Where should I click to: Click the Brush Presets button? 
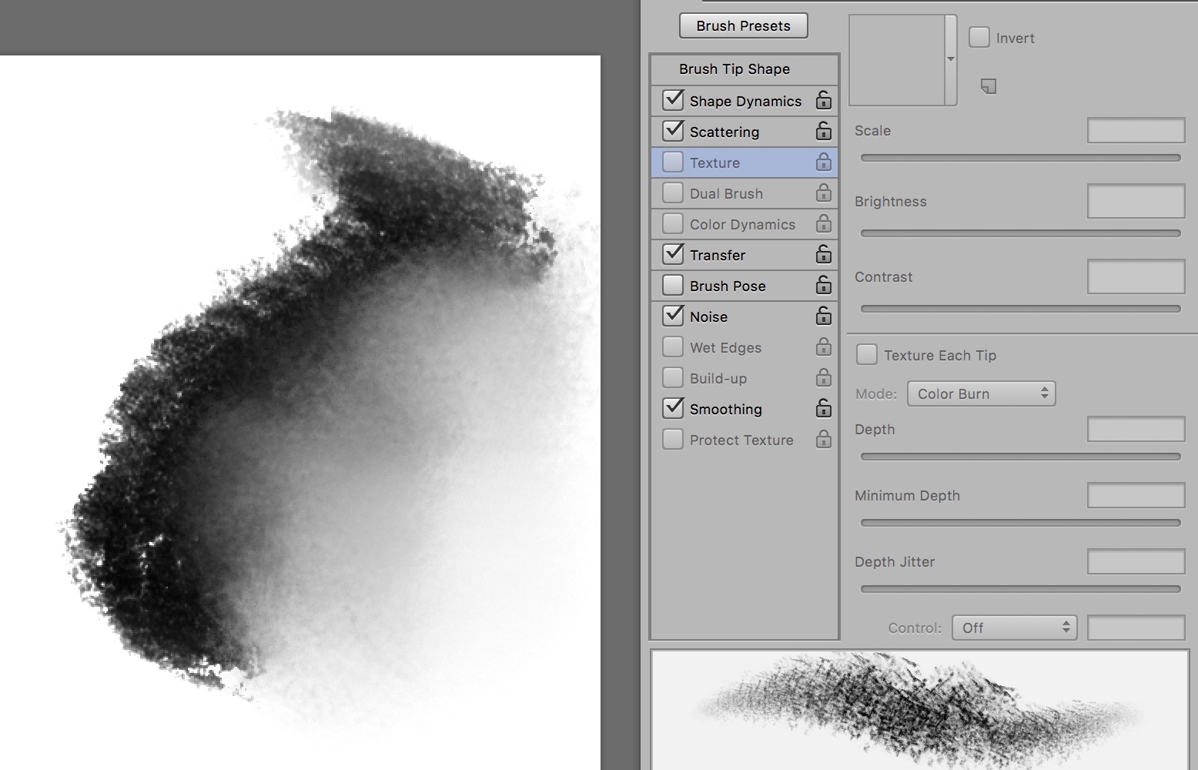click(743, 25)
